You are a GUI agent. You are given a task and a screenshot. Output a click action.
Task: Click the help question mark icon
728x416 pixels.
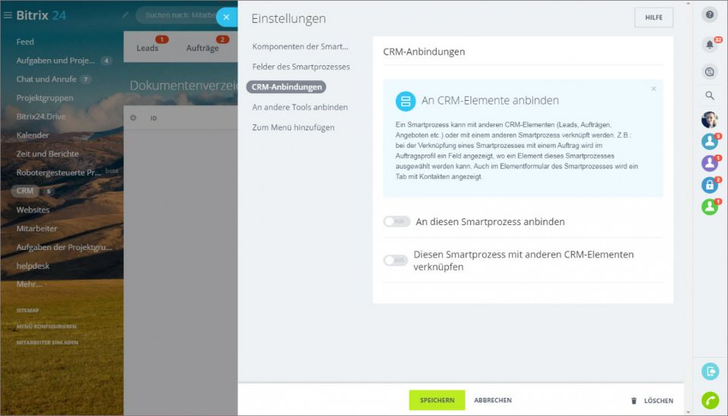coord(710,14)
